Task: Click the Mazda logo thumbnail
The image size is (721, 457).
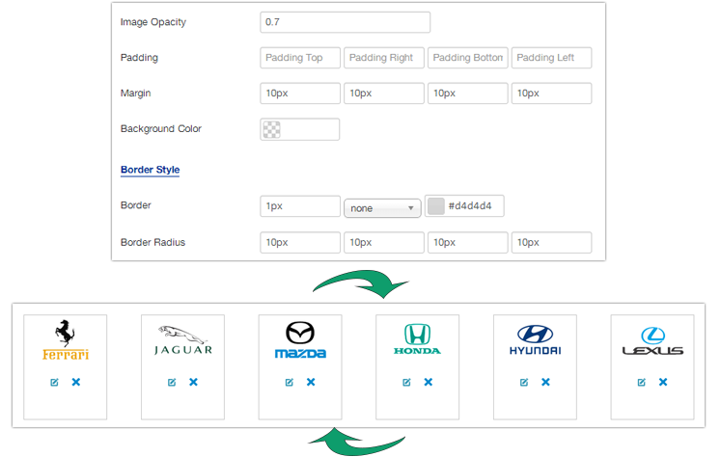Action: [x=300, y=340]
